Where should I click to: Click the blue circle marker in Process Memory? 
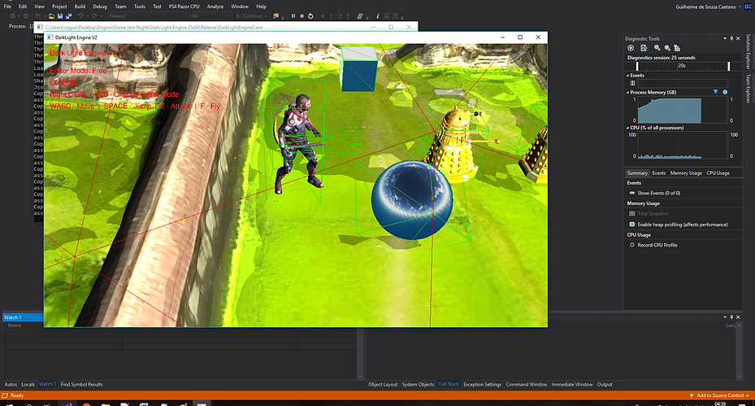click(x=725, y=92)
